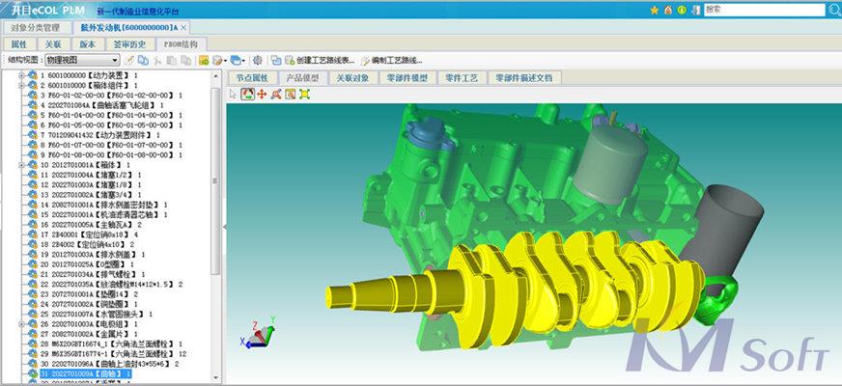Activate the rotate view tool in viewer
Viewport: 842px width, 386px height.
pos(247,95)
